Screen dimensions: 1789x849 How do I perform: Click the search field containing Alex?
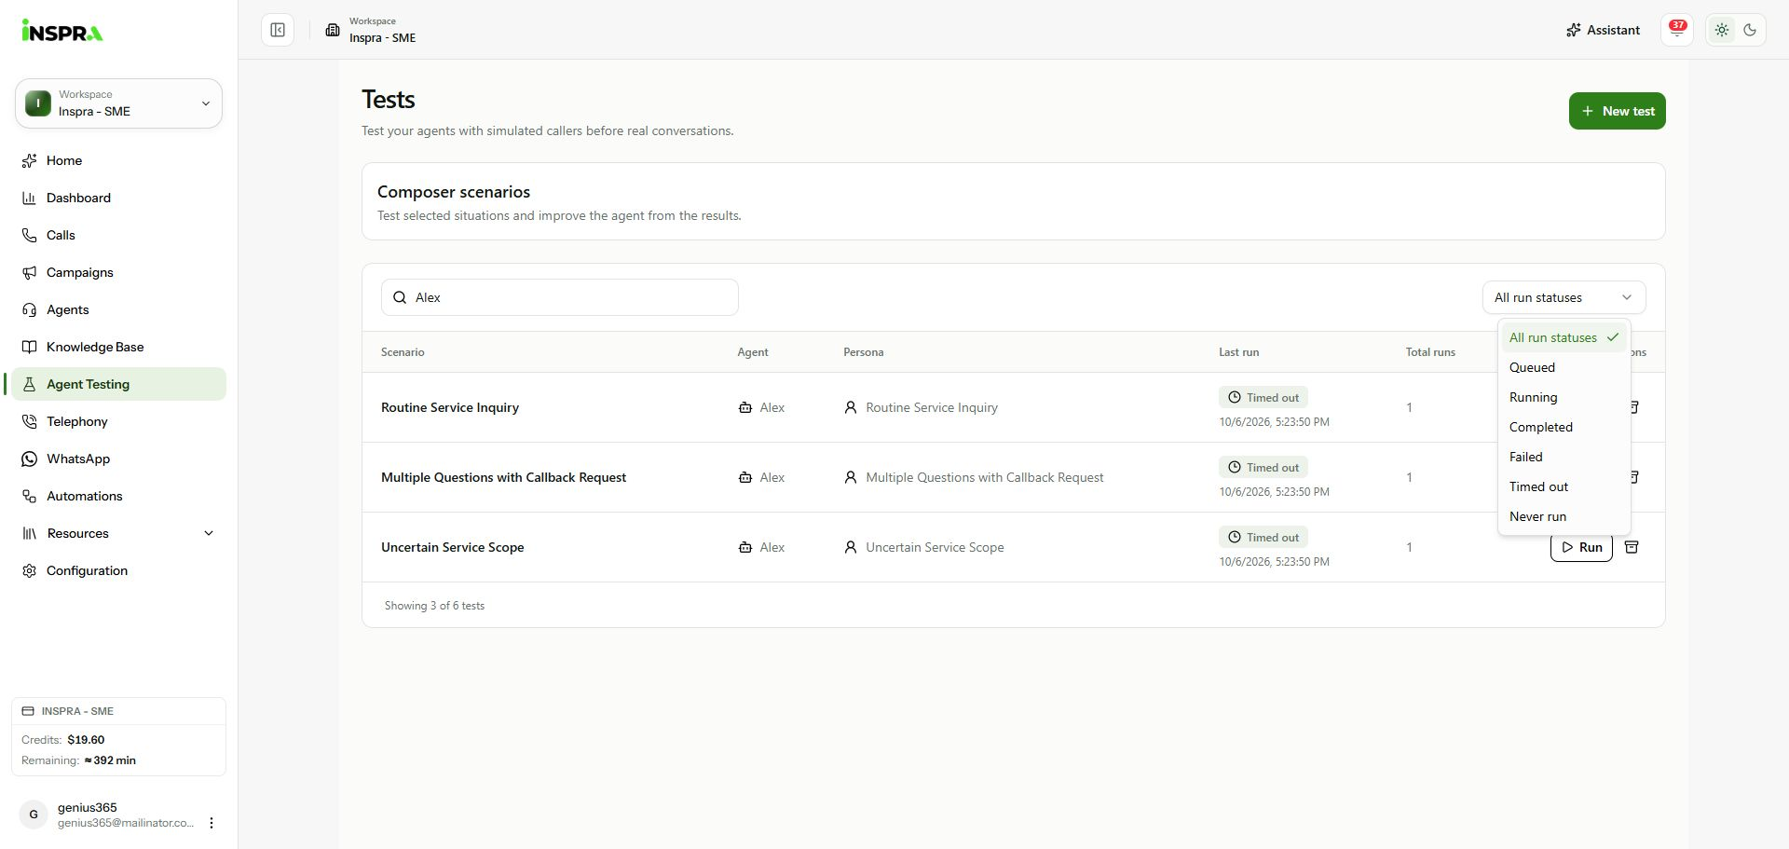[560, 297]
